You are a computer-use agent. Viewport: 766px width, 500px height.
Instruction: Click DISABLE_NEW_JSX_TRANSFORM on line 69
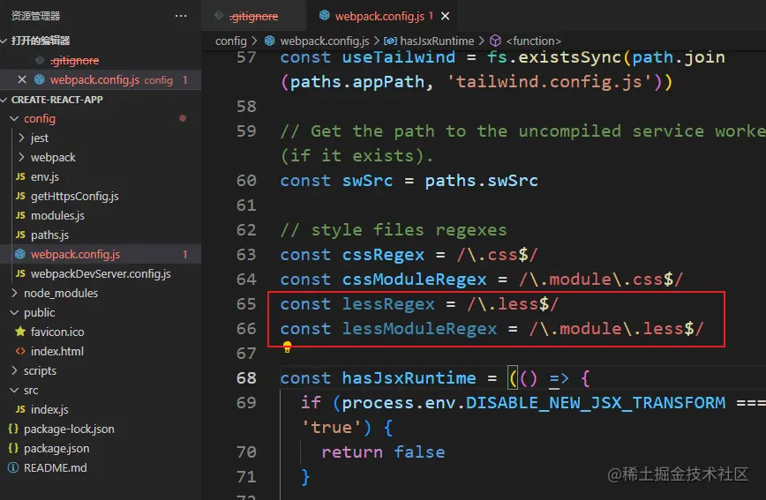pyautogui.click(x=596, y=403)
